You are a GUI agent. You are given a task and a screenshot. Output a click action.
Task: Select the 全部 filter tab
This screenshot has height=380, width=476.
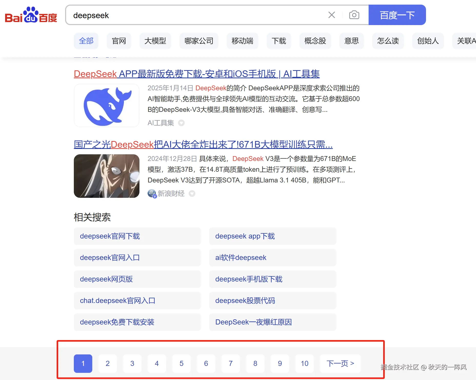tap(86, 41)
